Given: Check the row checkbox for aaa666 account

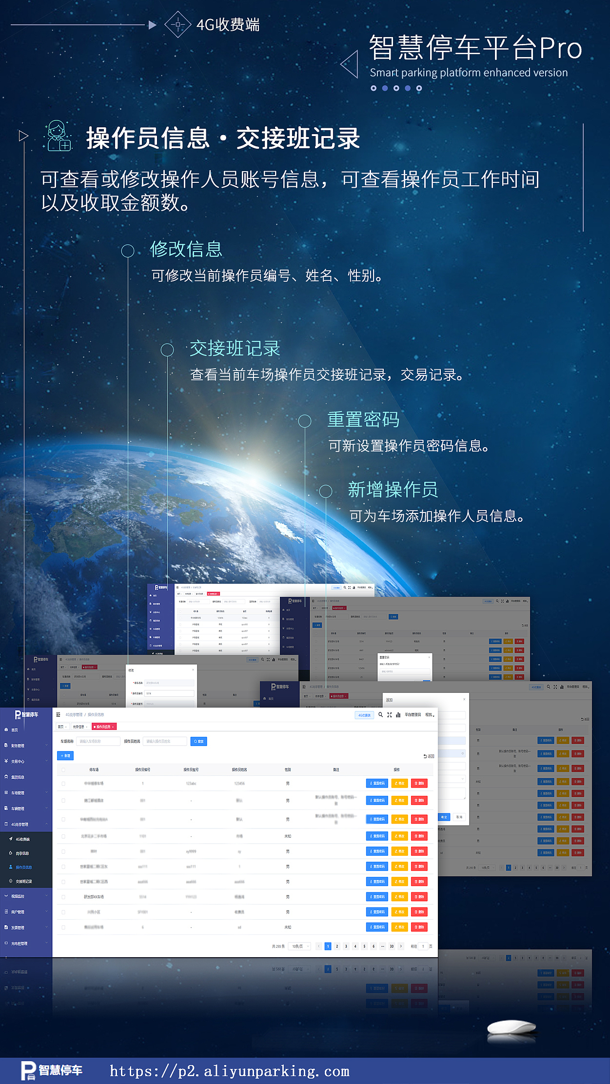Looking at the screenshot, I should (63, 882).
